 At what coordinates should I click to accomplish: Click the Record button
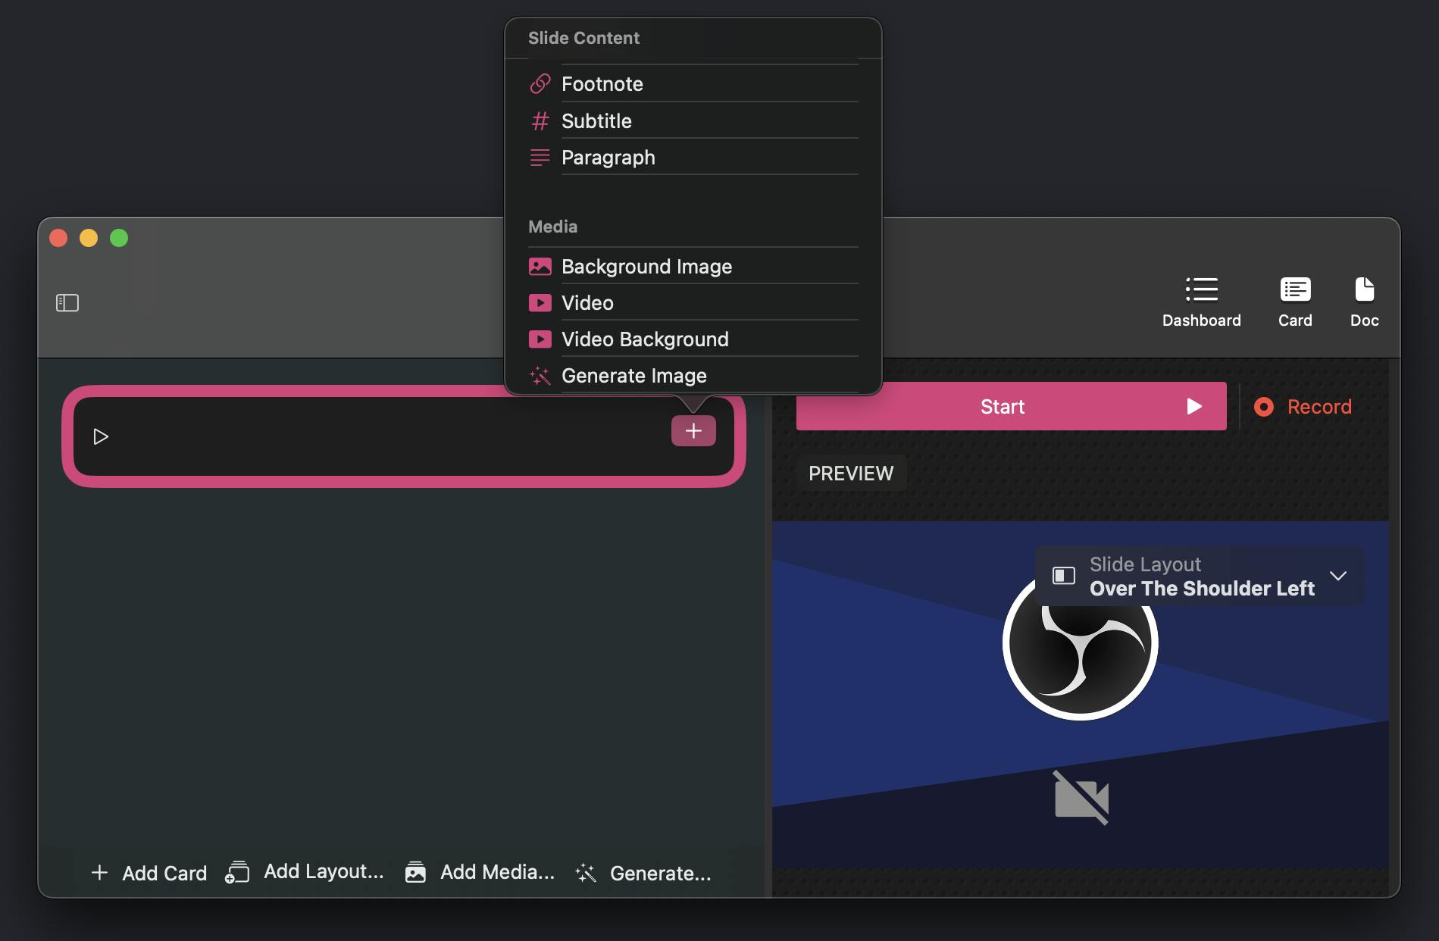coord(1303,406)
